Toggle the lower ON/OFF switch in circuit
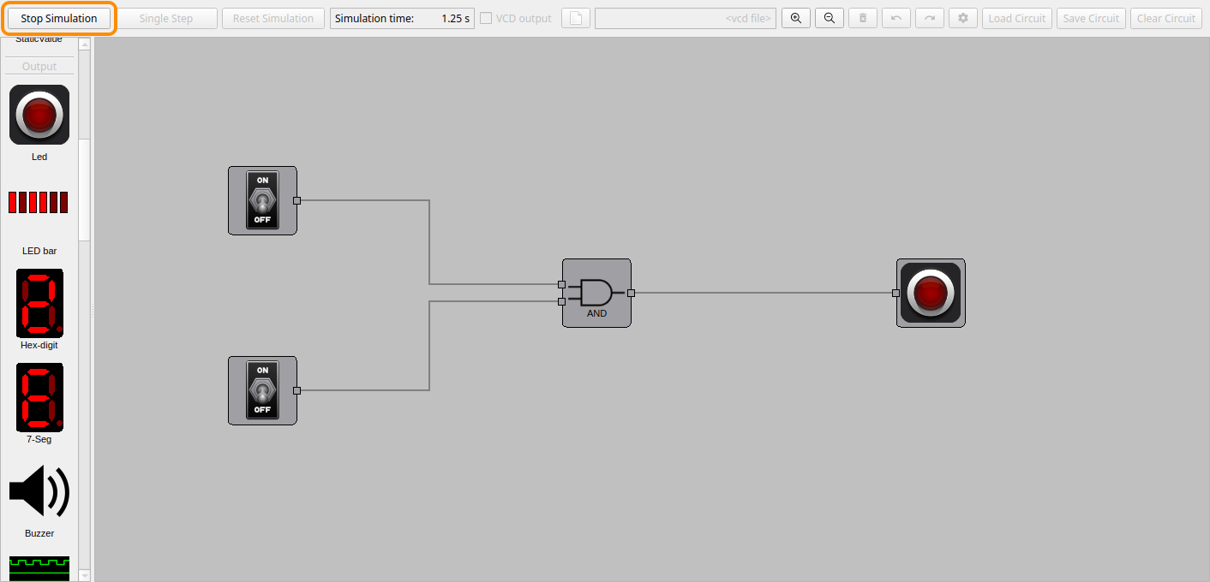The width and height of the screenshot is (1210, 582). pyautogui.click(x=262, y=390)
